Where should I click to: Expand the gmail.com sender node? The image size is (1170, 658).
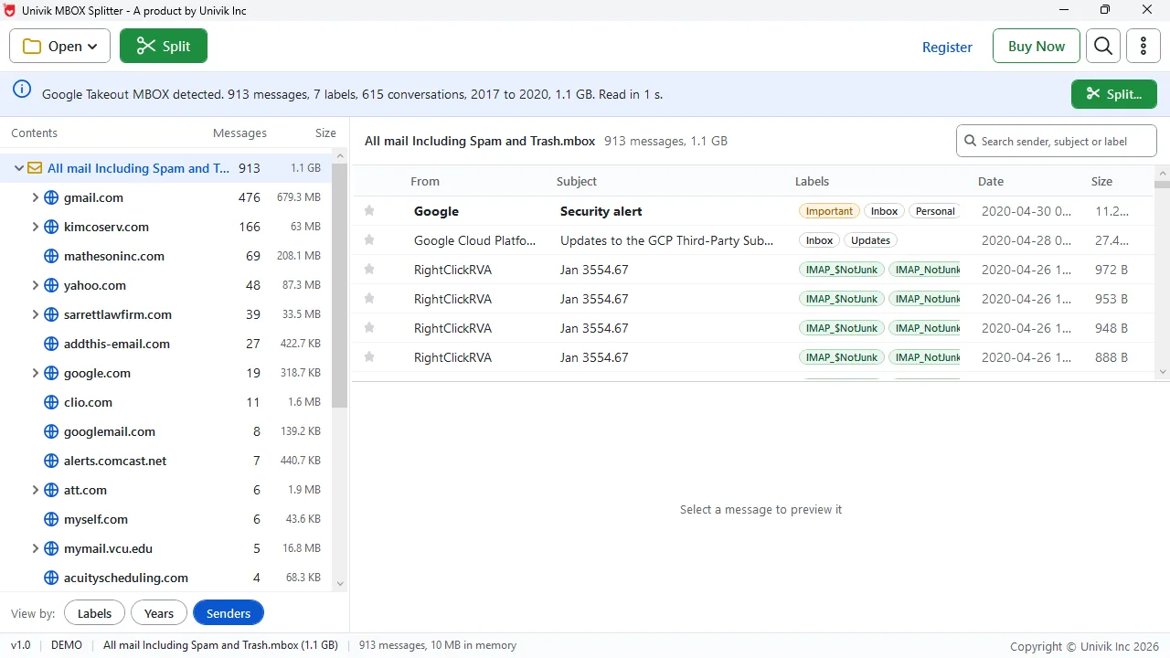pos(35,197)
